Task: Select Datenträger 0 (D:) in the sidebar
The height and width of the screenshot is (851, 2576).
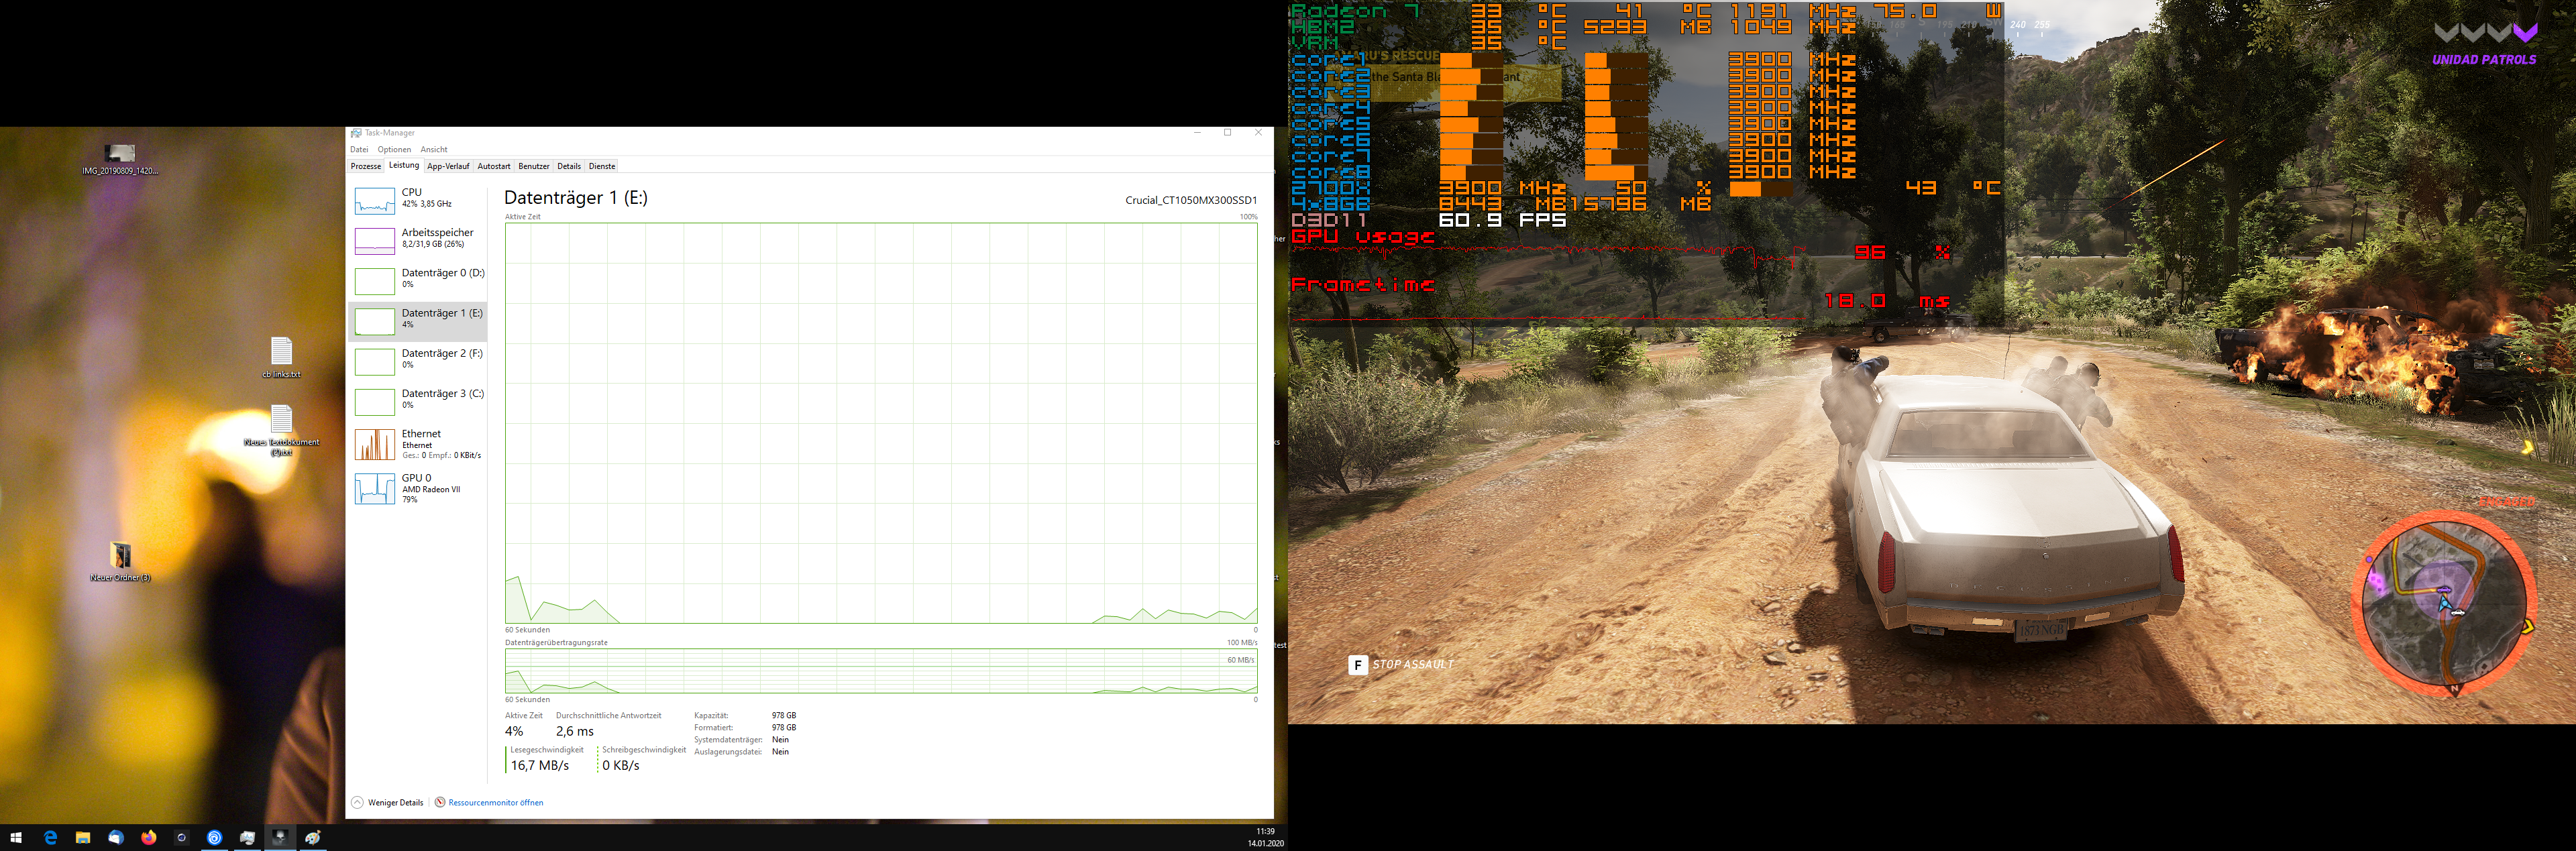Action: coord(418,281)
